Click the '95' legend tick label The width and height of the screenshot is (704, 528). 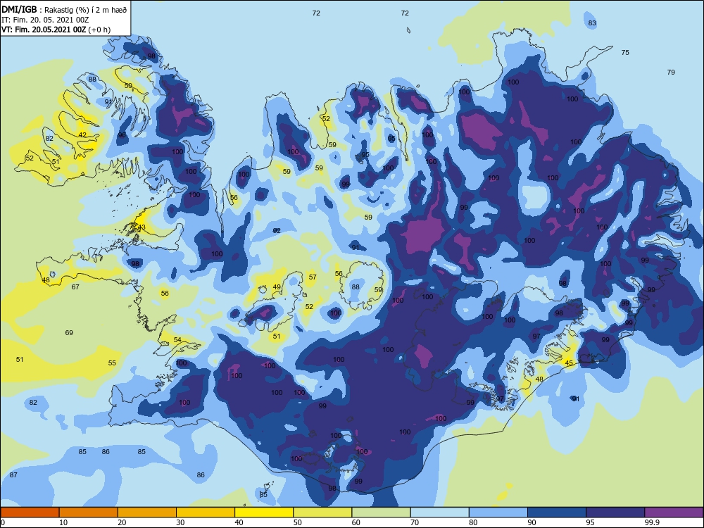tap(590, 522)
